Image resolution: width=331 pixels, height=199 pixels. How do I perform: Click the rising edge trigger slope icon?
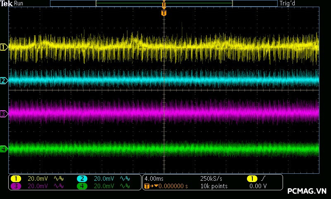pos(264,179)
